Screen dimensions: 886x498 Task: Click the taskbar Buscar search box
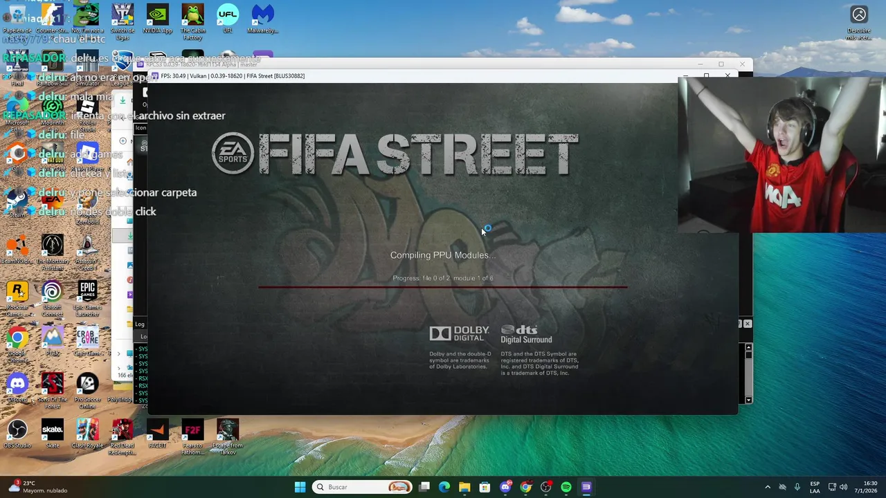[x=362, y=487]
